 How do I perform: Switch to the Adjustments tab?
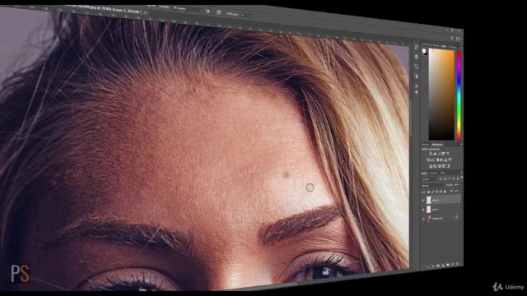click(x=437, y=145)
